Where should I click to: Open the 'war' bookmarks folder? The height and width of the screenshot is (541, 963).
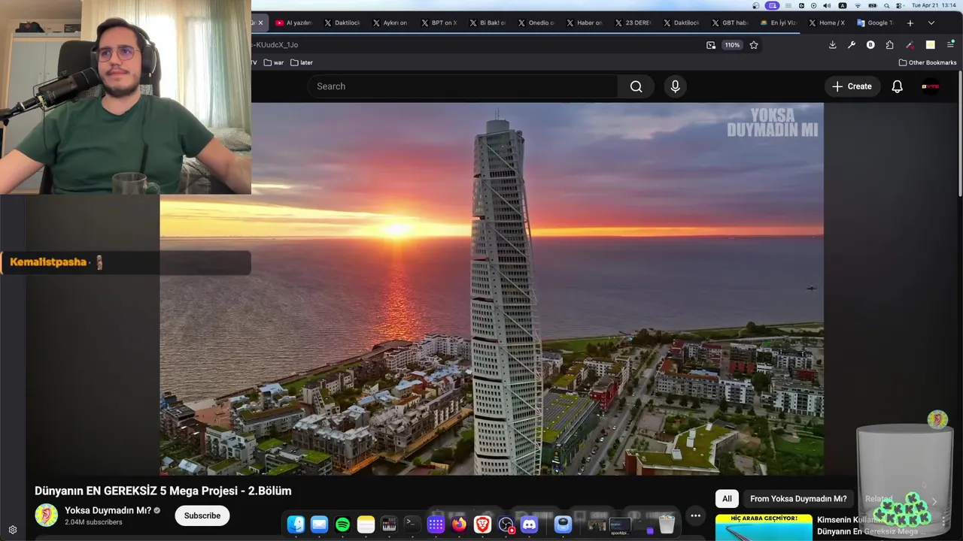point(274,62)
